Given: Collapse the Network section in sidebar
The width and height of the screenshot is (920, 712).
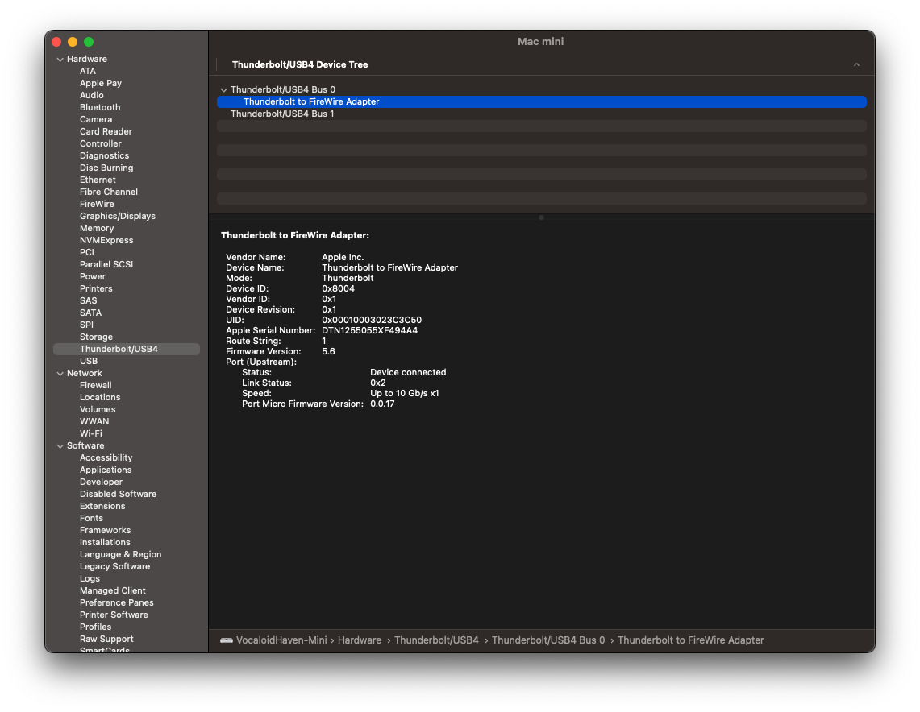Looking at the screenshot, I should 60,373.
